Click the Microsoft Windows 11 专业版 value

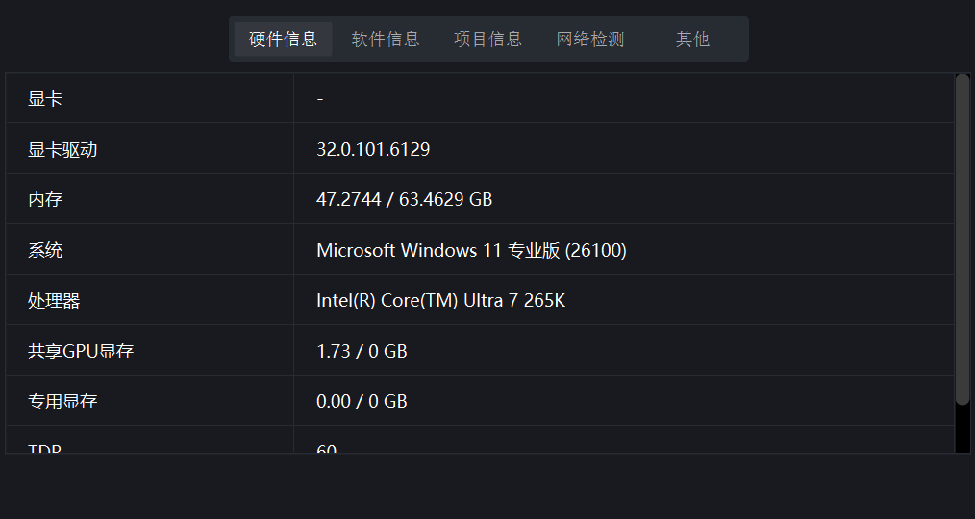(471, 251)
